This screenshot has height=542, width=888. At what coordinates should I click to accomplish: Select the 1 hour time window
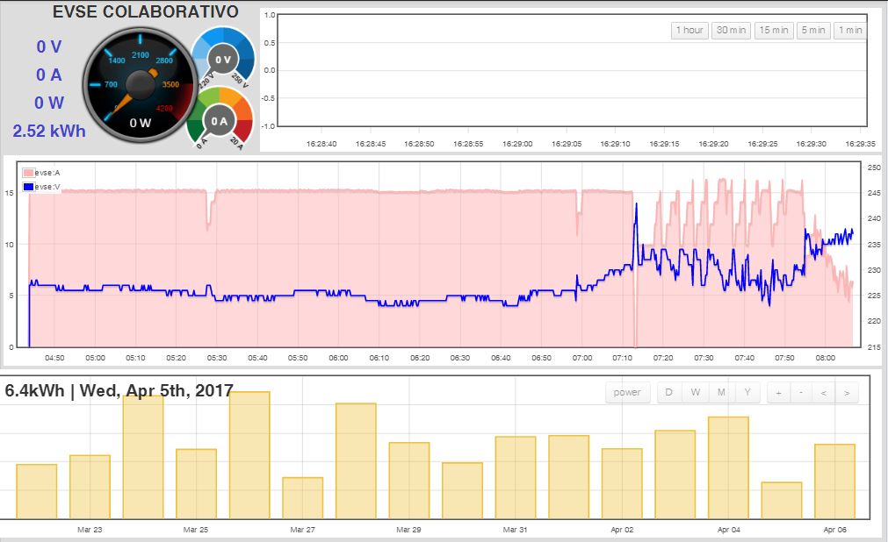click(x=689, y=31)
